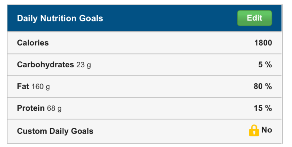The height and width of the screenshot is (147, 292).
Task: Click blue header space left of Edit
Action: (x=170, y=19)
